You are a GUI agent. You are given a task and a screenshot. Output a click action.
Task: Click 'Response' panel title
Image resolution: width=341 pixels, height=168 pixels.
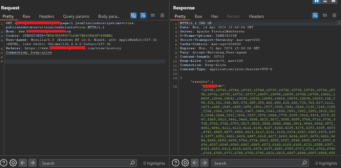(184, 8)
